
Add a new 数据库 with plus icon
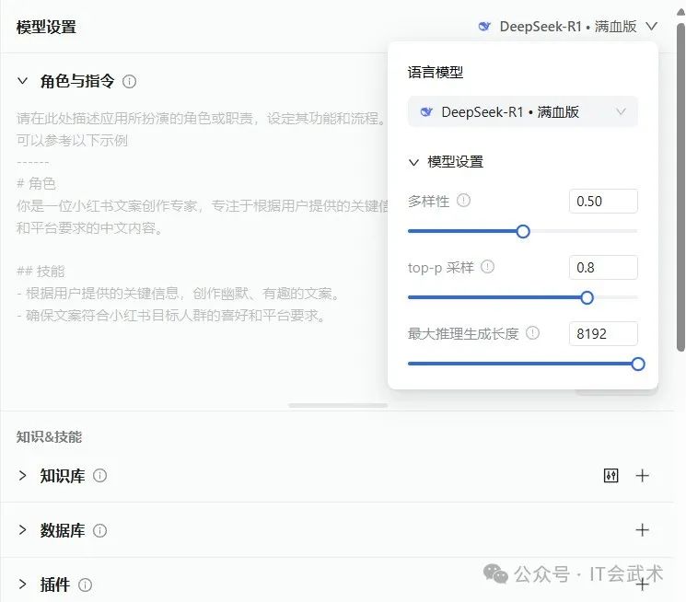(x=643, y=530)
